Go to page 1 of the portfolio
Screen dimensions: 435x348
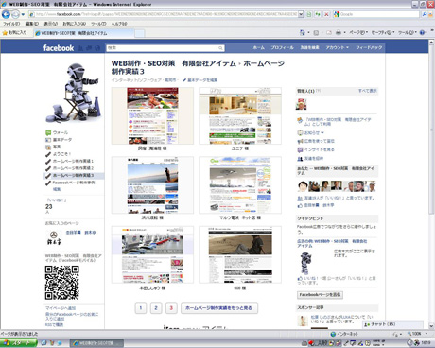141,308
